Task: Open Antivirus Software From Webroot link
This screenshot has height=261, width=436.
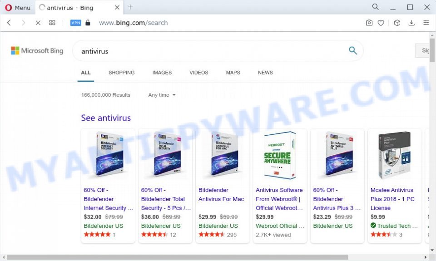Action: point(279,199)
